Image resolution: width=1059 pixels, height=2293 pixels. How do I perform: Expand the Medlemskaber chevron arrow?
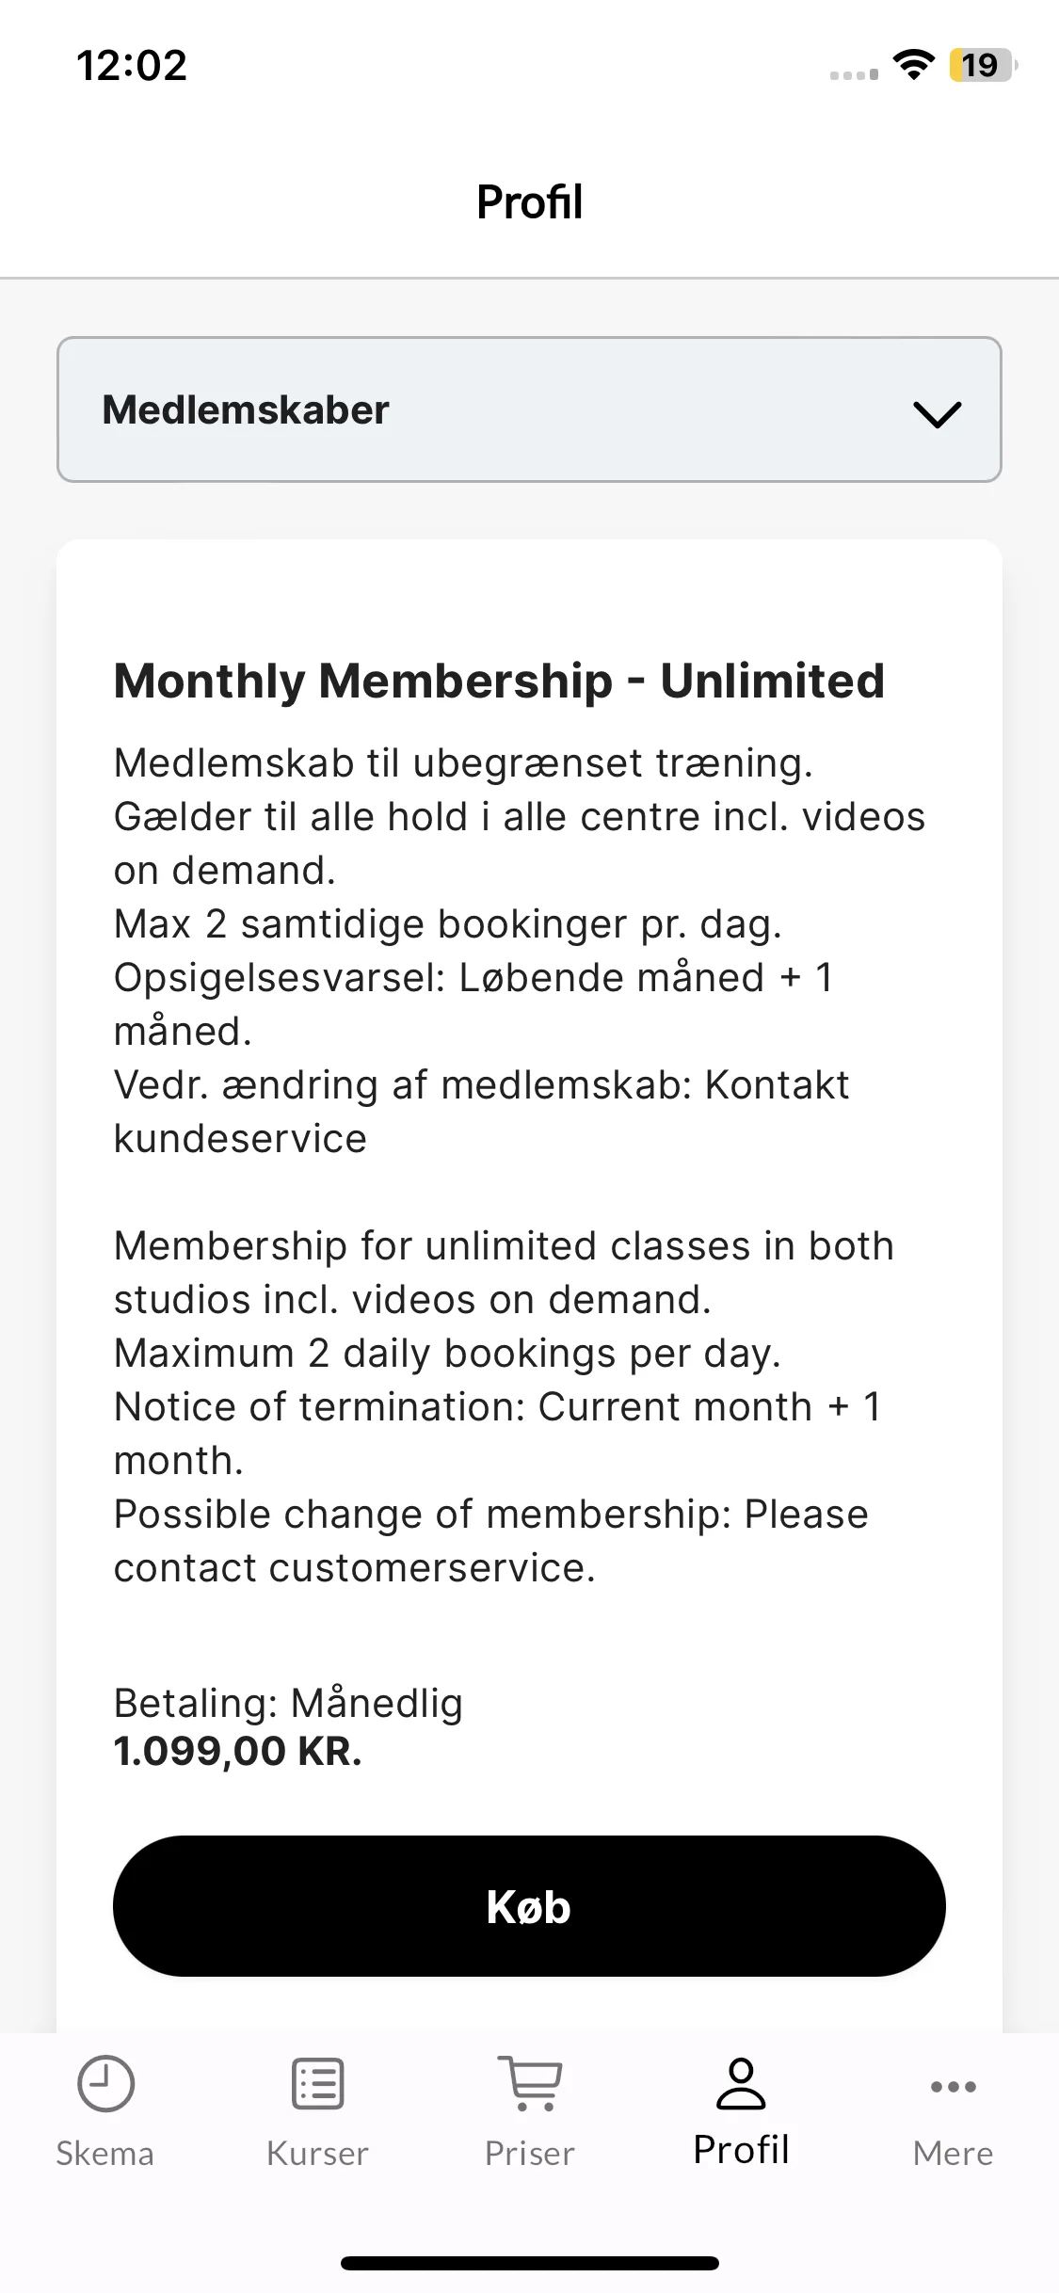pyautogui.click(x=938, y=413)
